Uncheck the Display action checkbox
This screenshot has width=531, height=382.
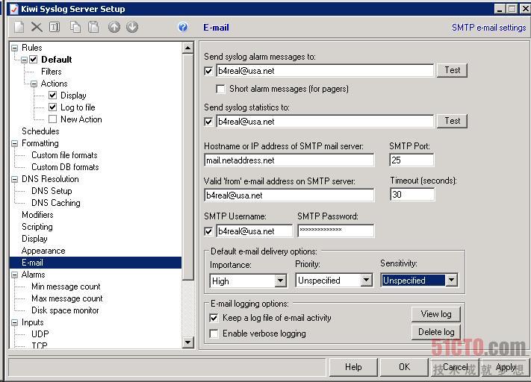click(52, 95)
